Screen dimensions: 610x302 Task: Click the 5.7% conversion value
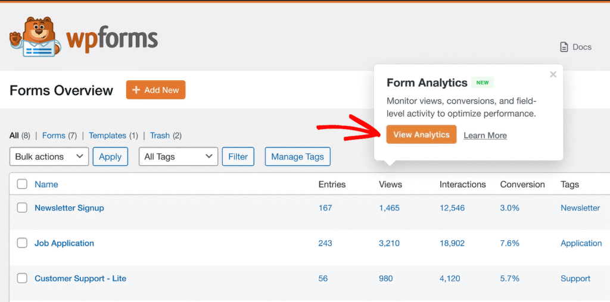click(x=510, y=279)
